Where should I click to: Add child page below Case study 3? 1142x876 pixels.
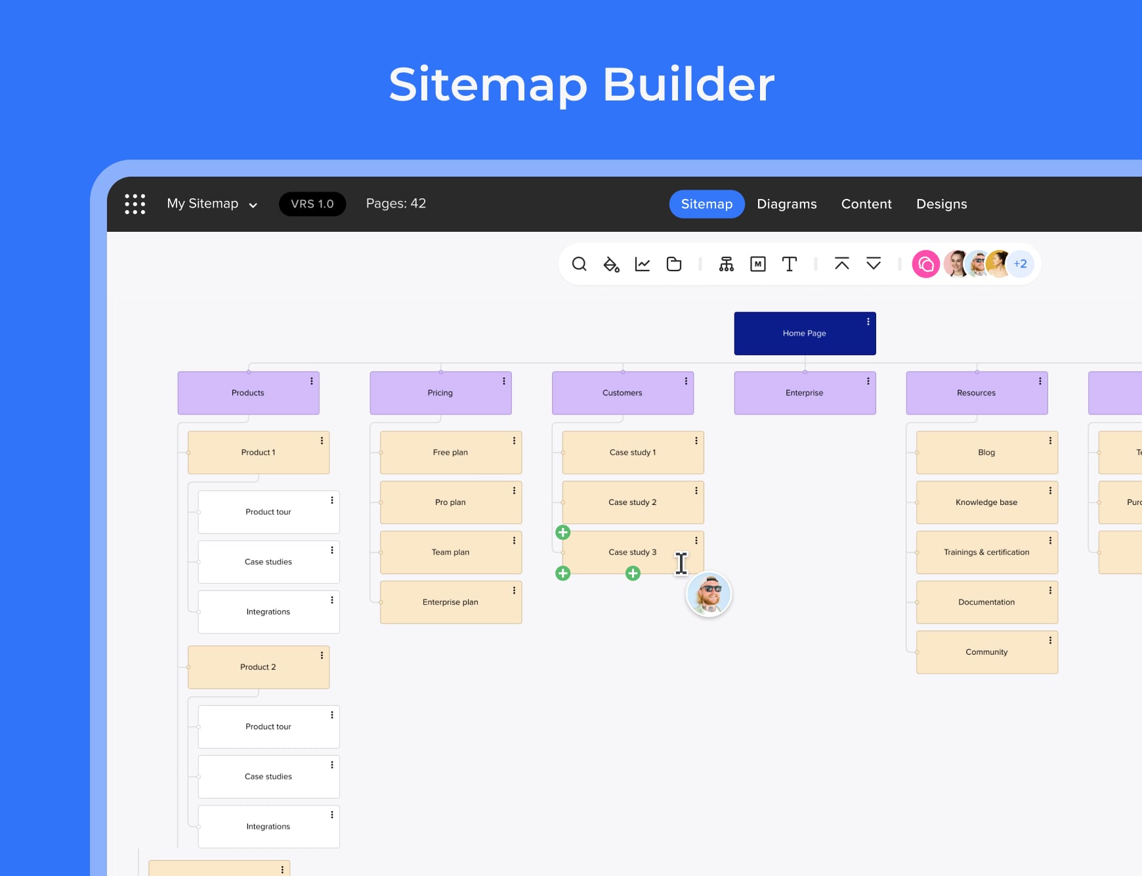pos(633,574)
